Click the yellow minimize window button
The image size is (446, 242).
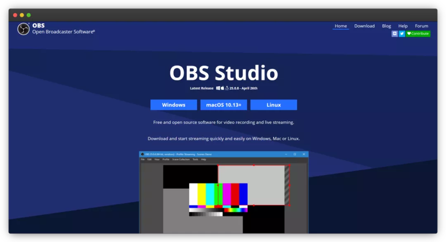(22, 15)
